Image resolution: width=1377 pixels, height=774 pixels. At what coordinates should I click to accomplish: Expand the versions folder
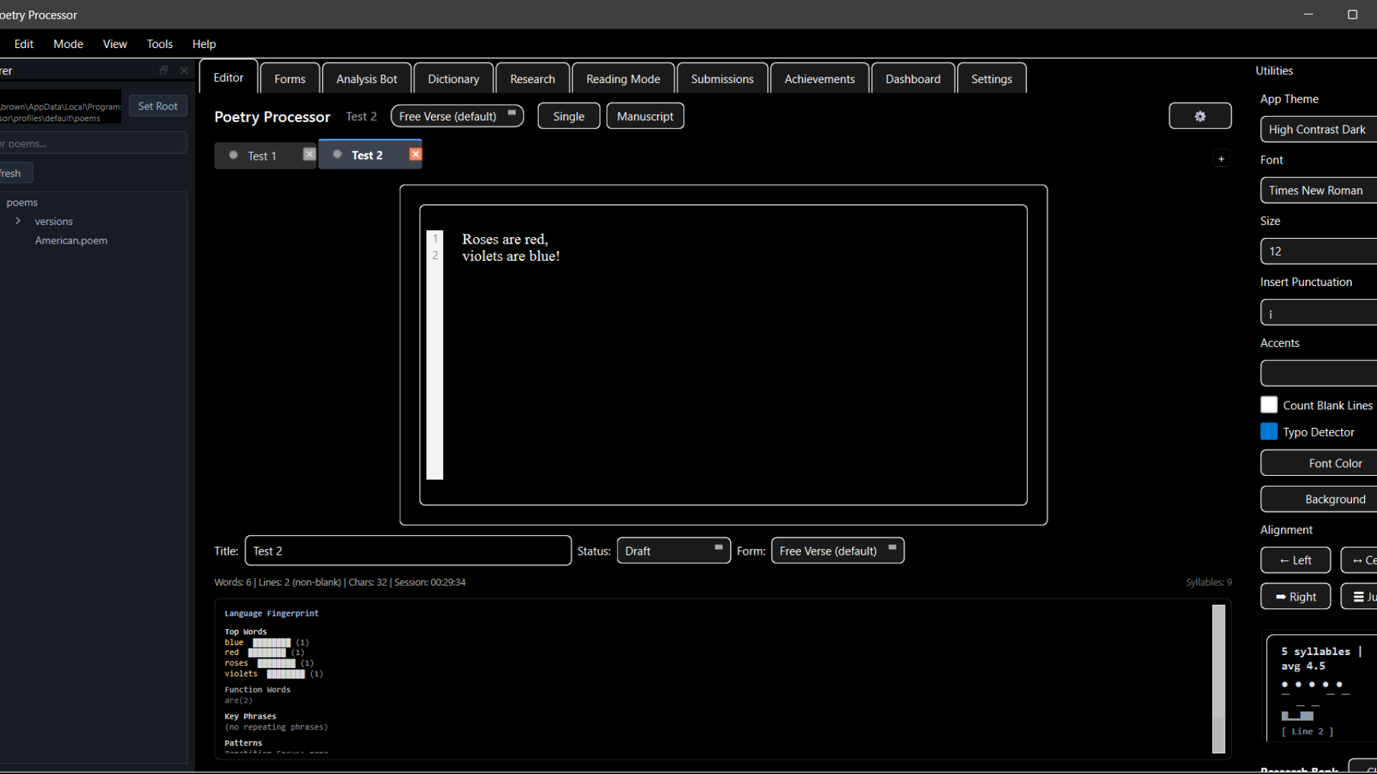pyautogui.click(x=18, y=221)
